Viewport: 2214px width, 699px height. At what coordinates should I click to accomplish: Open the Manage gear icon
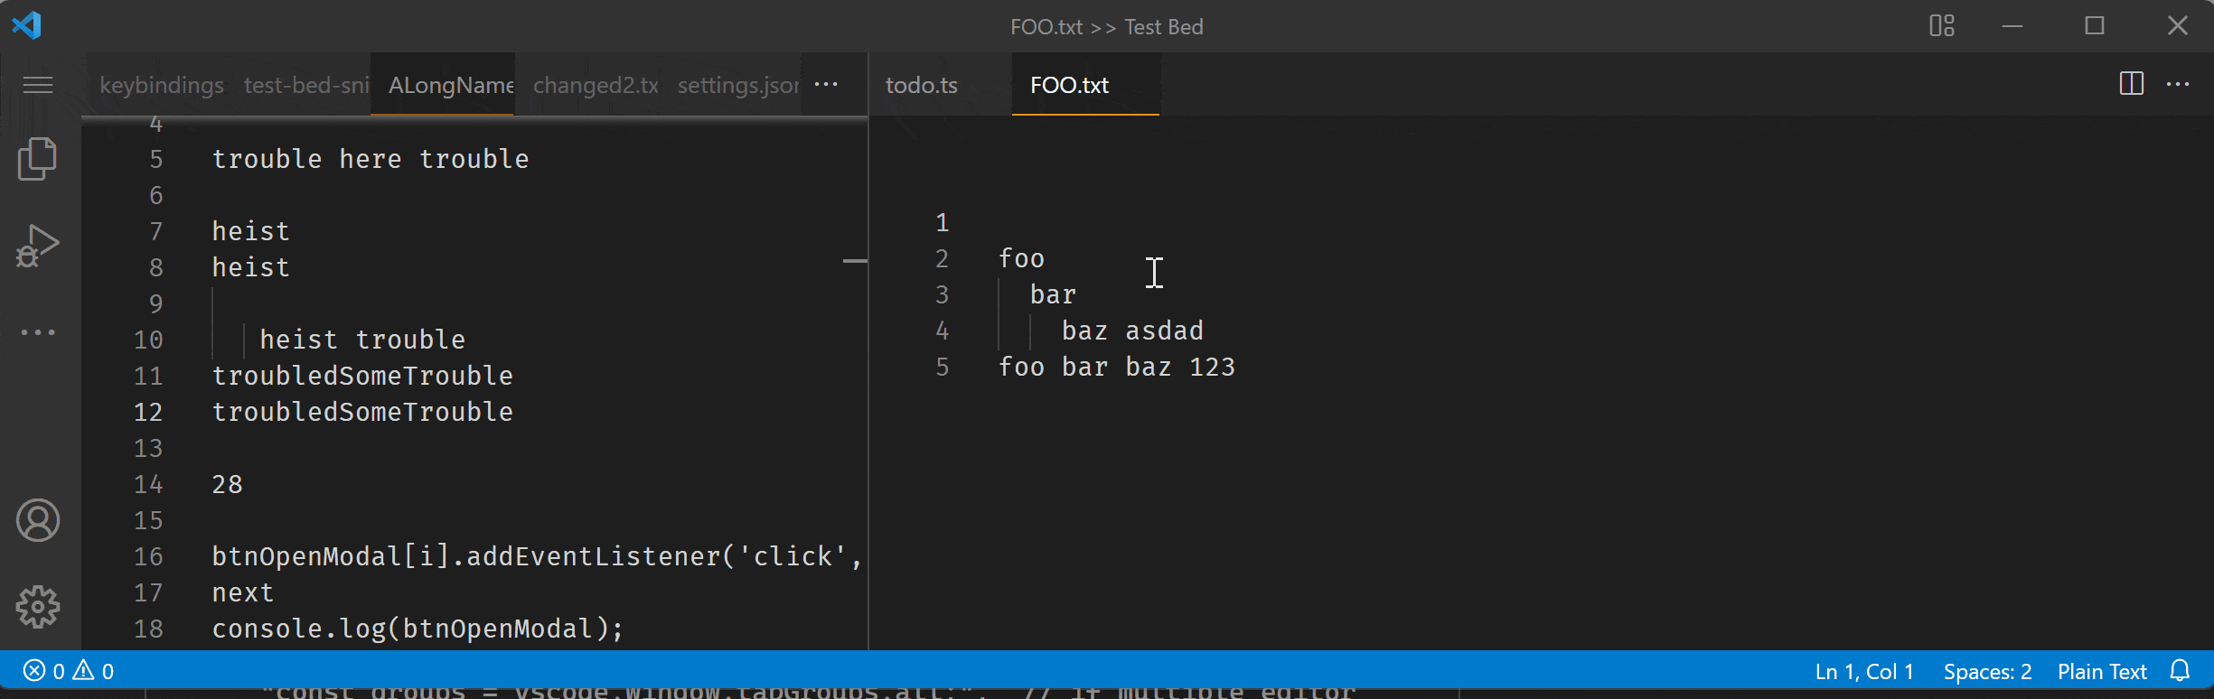(x=38, y=607)
